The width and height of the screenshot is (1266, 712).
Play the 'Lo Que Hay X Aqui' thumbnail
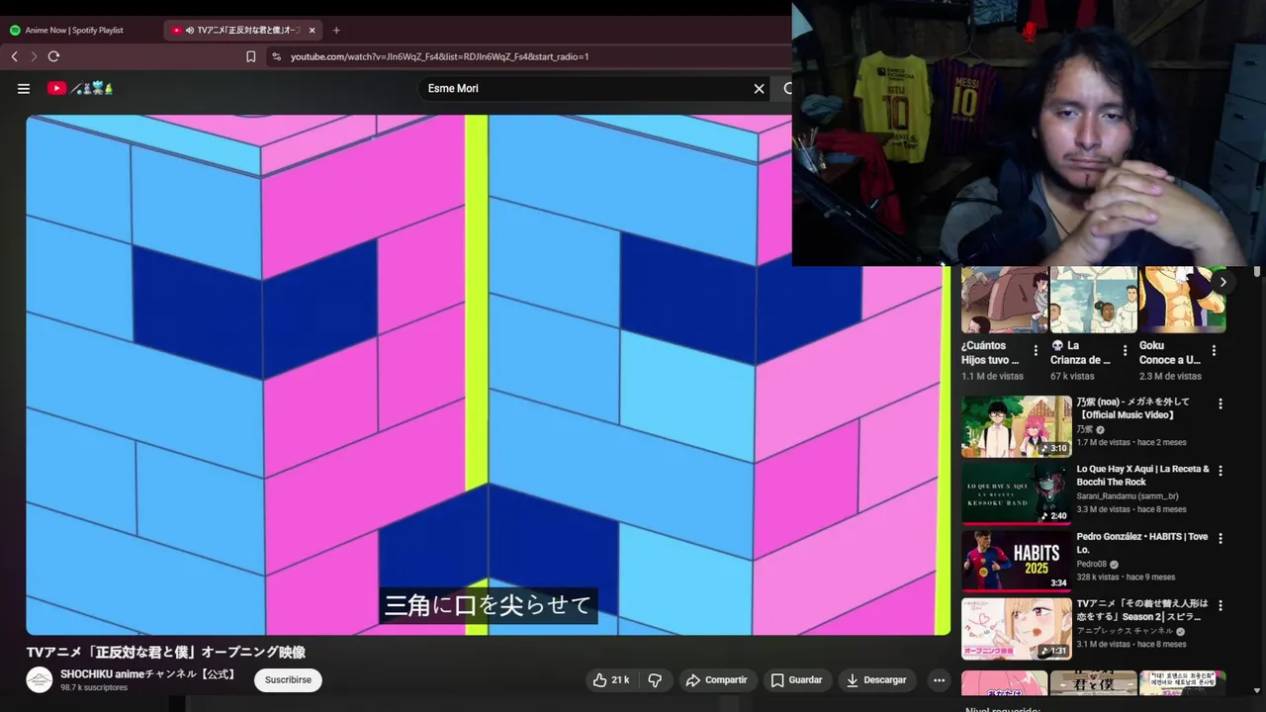point(1017,493)
